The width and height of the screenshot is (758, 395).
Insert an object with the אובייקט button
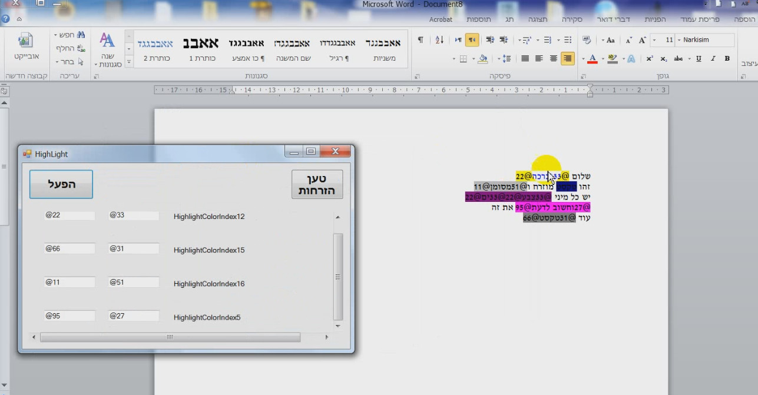pyautogui.click(x=27, y=47)
